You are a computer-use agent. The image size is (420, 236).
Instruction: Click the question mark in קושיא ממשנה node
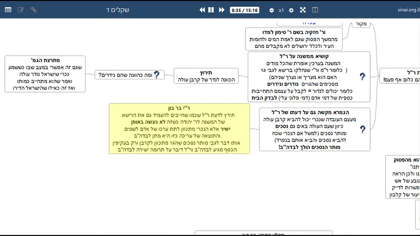tap(362, 76)
